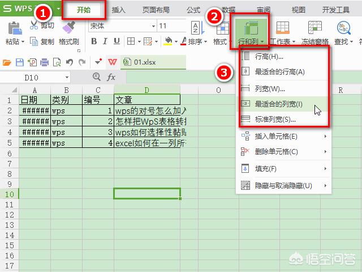This screenshot has width=362, height=272.
Task: Click the header cell 文章
Action: coord(147,100)
